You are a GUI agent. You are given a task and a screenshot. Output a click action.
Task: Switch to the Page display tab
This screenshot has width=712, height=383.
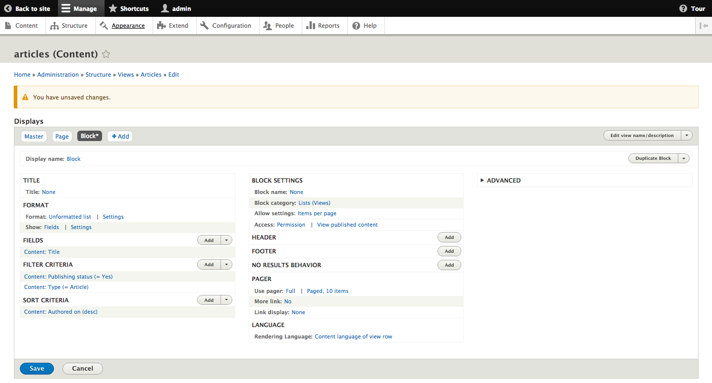(x=62, y=137)
